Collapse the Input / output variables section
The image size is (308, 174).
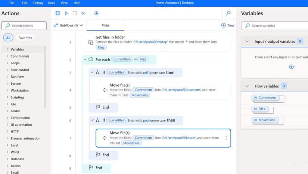point(247,42)
